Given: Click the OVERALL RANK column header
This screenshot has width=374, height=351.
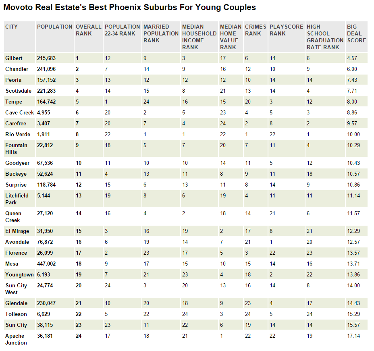Looking at the screenshot, I should (x=89, y=30).
